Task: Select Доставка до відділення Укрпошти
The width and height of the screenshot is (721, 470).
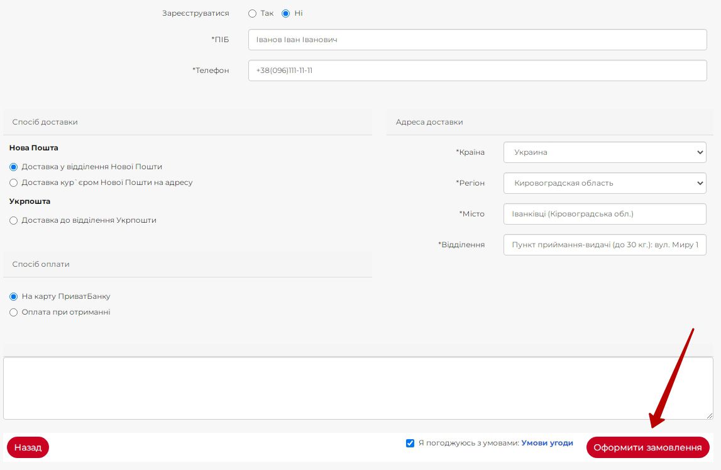Action: point(14,221)
